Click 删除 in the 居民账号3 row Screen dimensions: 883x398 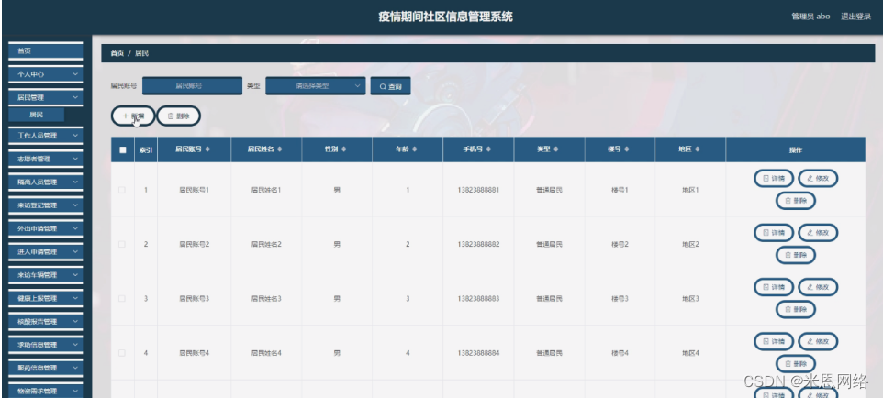point(795,309)
